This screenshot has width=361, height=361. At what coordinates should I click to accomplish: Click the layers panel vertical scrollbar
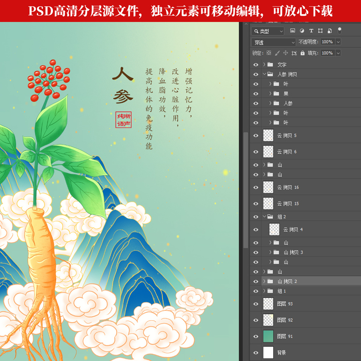click(246, 190)
